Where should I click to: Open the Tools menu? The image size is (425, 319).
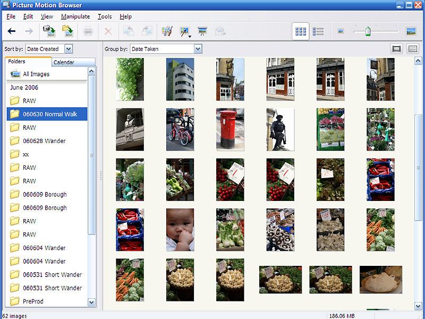[105, 16]
